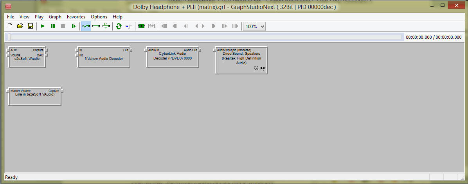Click the Volume input pin on e2eSoft VAudio
This screenshot has width=468, height=184.
8,55
